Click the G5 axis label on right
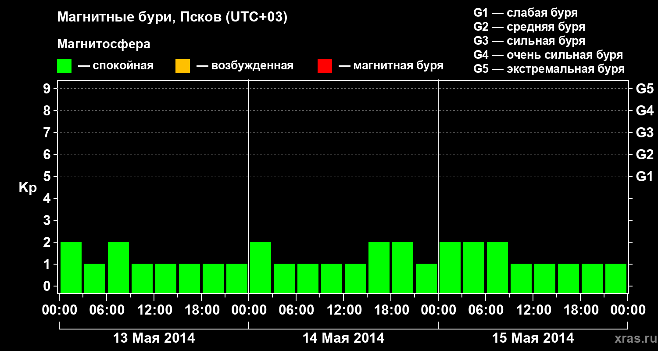658x351 pixels. pyautogui.click(x=644, y=89)
